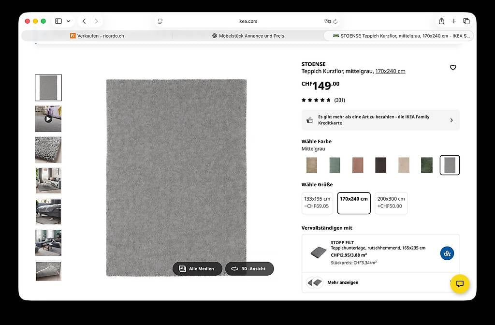Image resolution: width=495 pixels, height=325 pixels.
Task: Click the Vervollständigen mit heading
Action: [327, 228]
